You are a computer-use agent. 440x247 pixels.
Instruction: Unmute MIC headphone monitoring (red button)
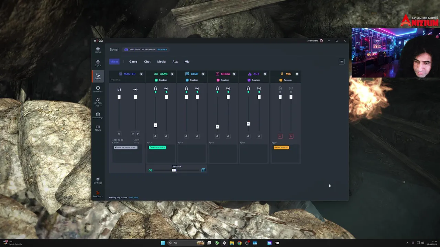280,136
